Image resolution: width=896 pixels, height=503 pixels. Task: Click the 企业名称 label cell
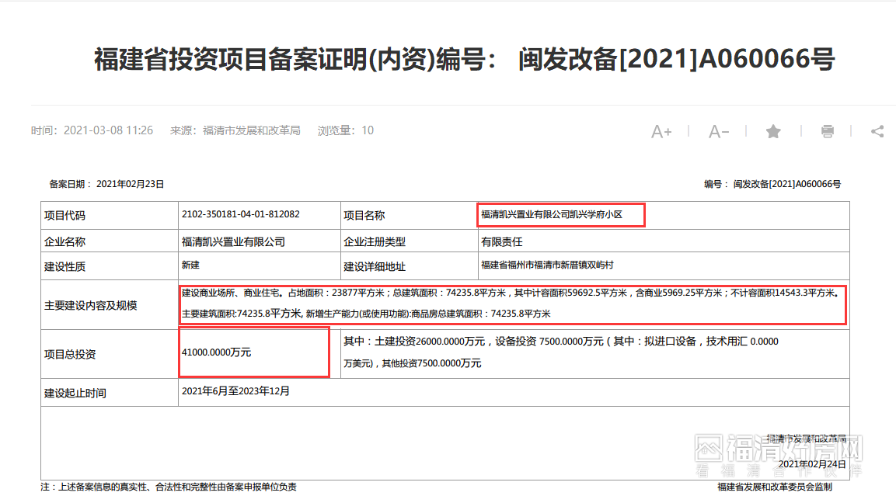pyautogui.click(x=109, y=241)
